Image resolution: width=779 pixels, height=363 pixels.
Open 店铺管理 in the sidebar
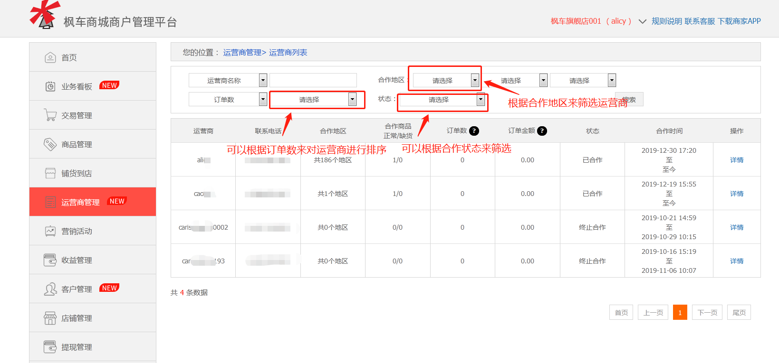(93, 318)
